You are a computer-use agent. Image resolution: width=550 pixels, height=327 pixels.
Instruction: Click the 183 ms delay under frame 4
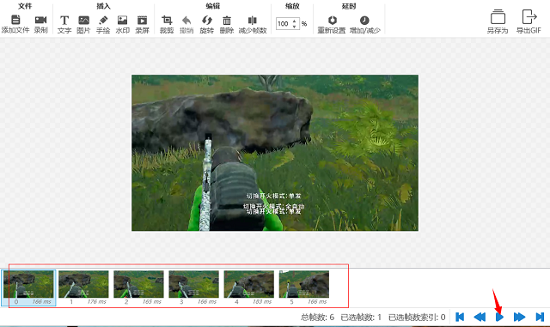(262, 301)
